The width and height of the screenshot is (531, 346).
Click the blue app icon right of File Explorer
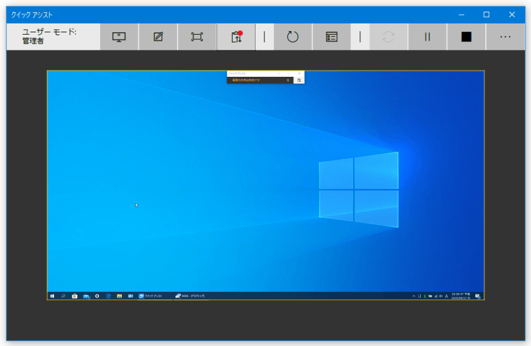click(x=130, y=296)
